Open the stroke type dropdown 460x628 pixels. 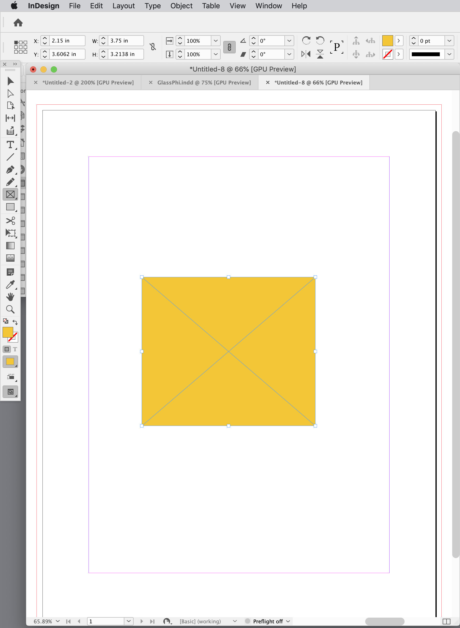(449, 54)
